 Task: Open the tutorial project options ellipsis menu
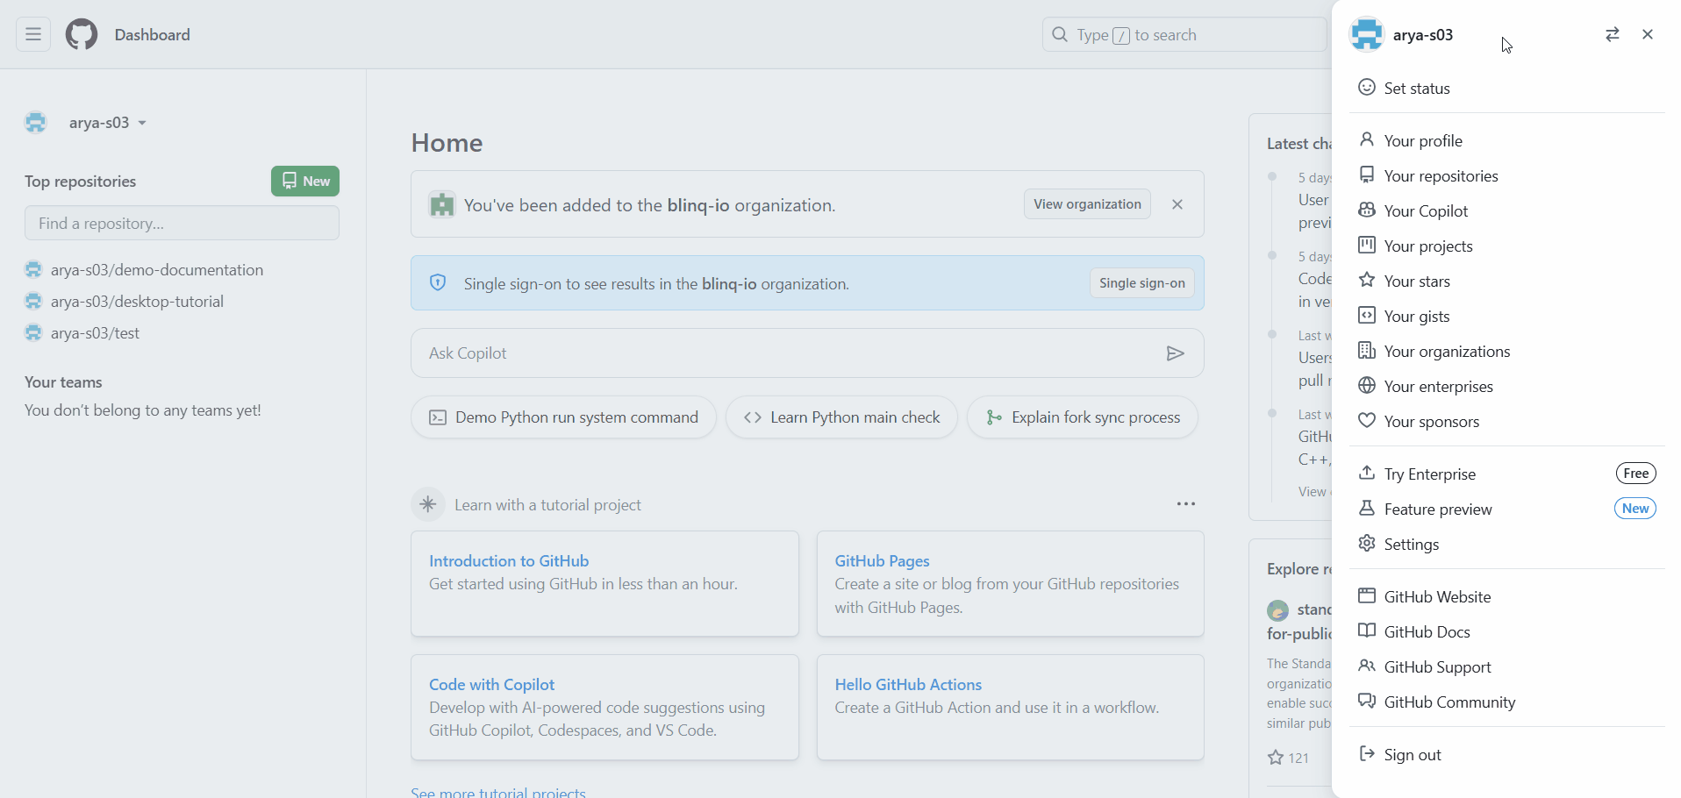click(x=1186, y=503)
